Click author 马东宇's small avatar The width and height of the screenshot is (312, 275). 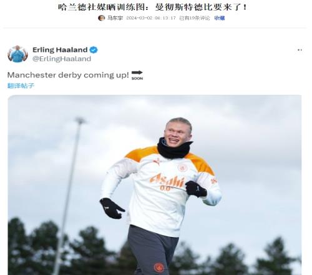click(x=102, y=18)
